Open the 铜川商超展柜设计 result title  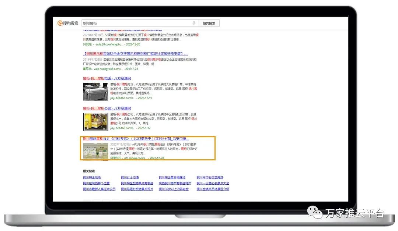(x=136, y=139)
